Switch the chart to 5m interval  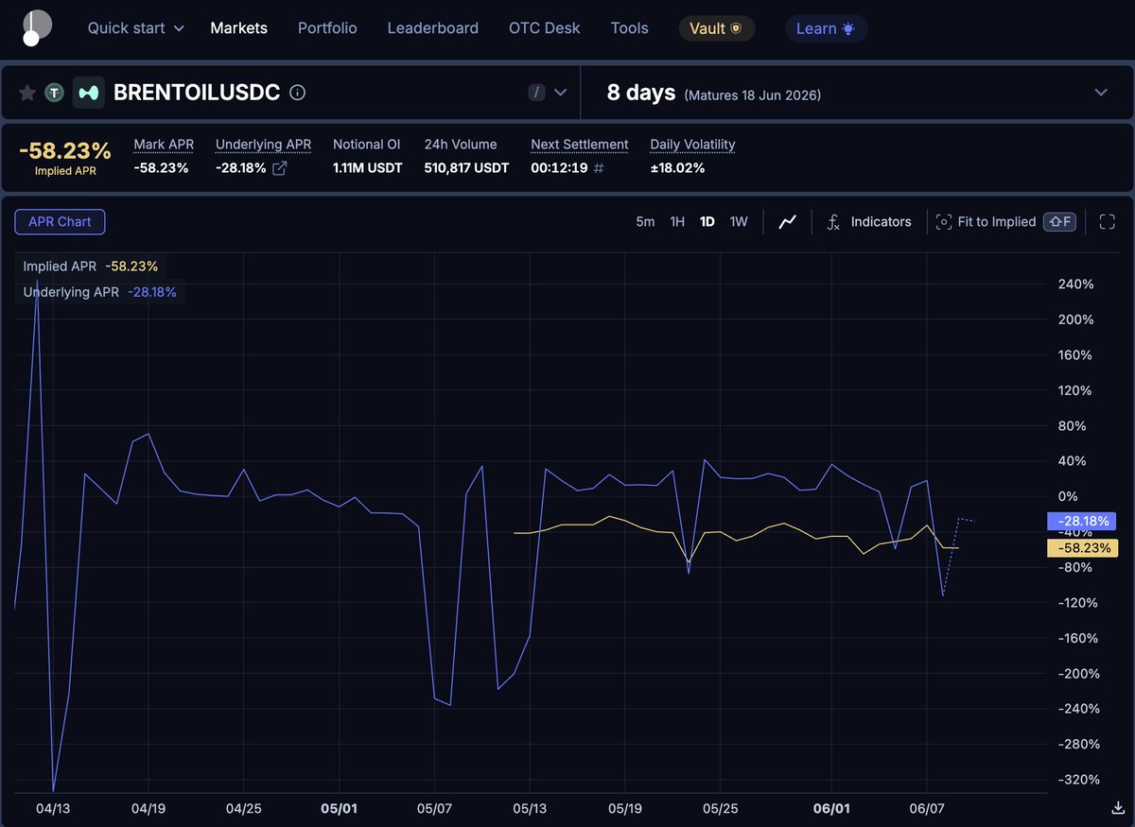645,222
